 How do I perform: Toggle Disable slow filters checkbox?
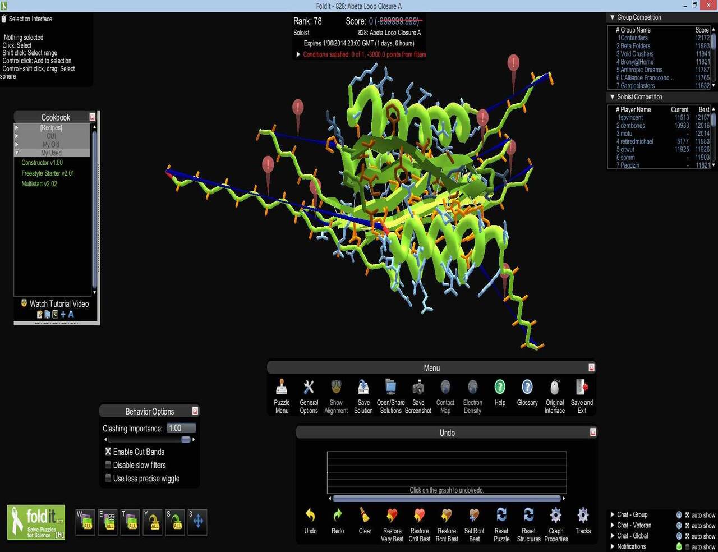click(x=108, y=465)
